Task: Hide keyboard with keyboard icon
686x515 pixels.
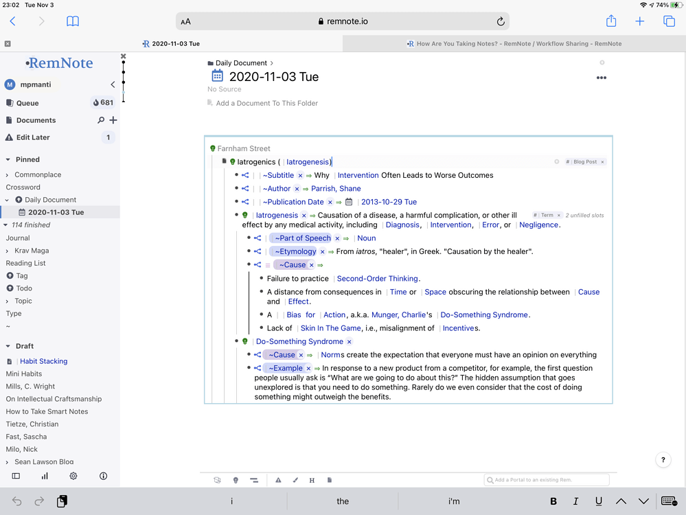Action: (x=670, y=501)
